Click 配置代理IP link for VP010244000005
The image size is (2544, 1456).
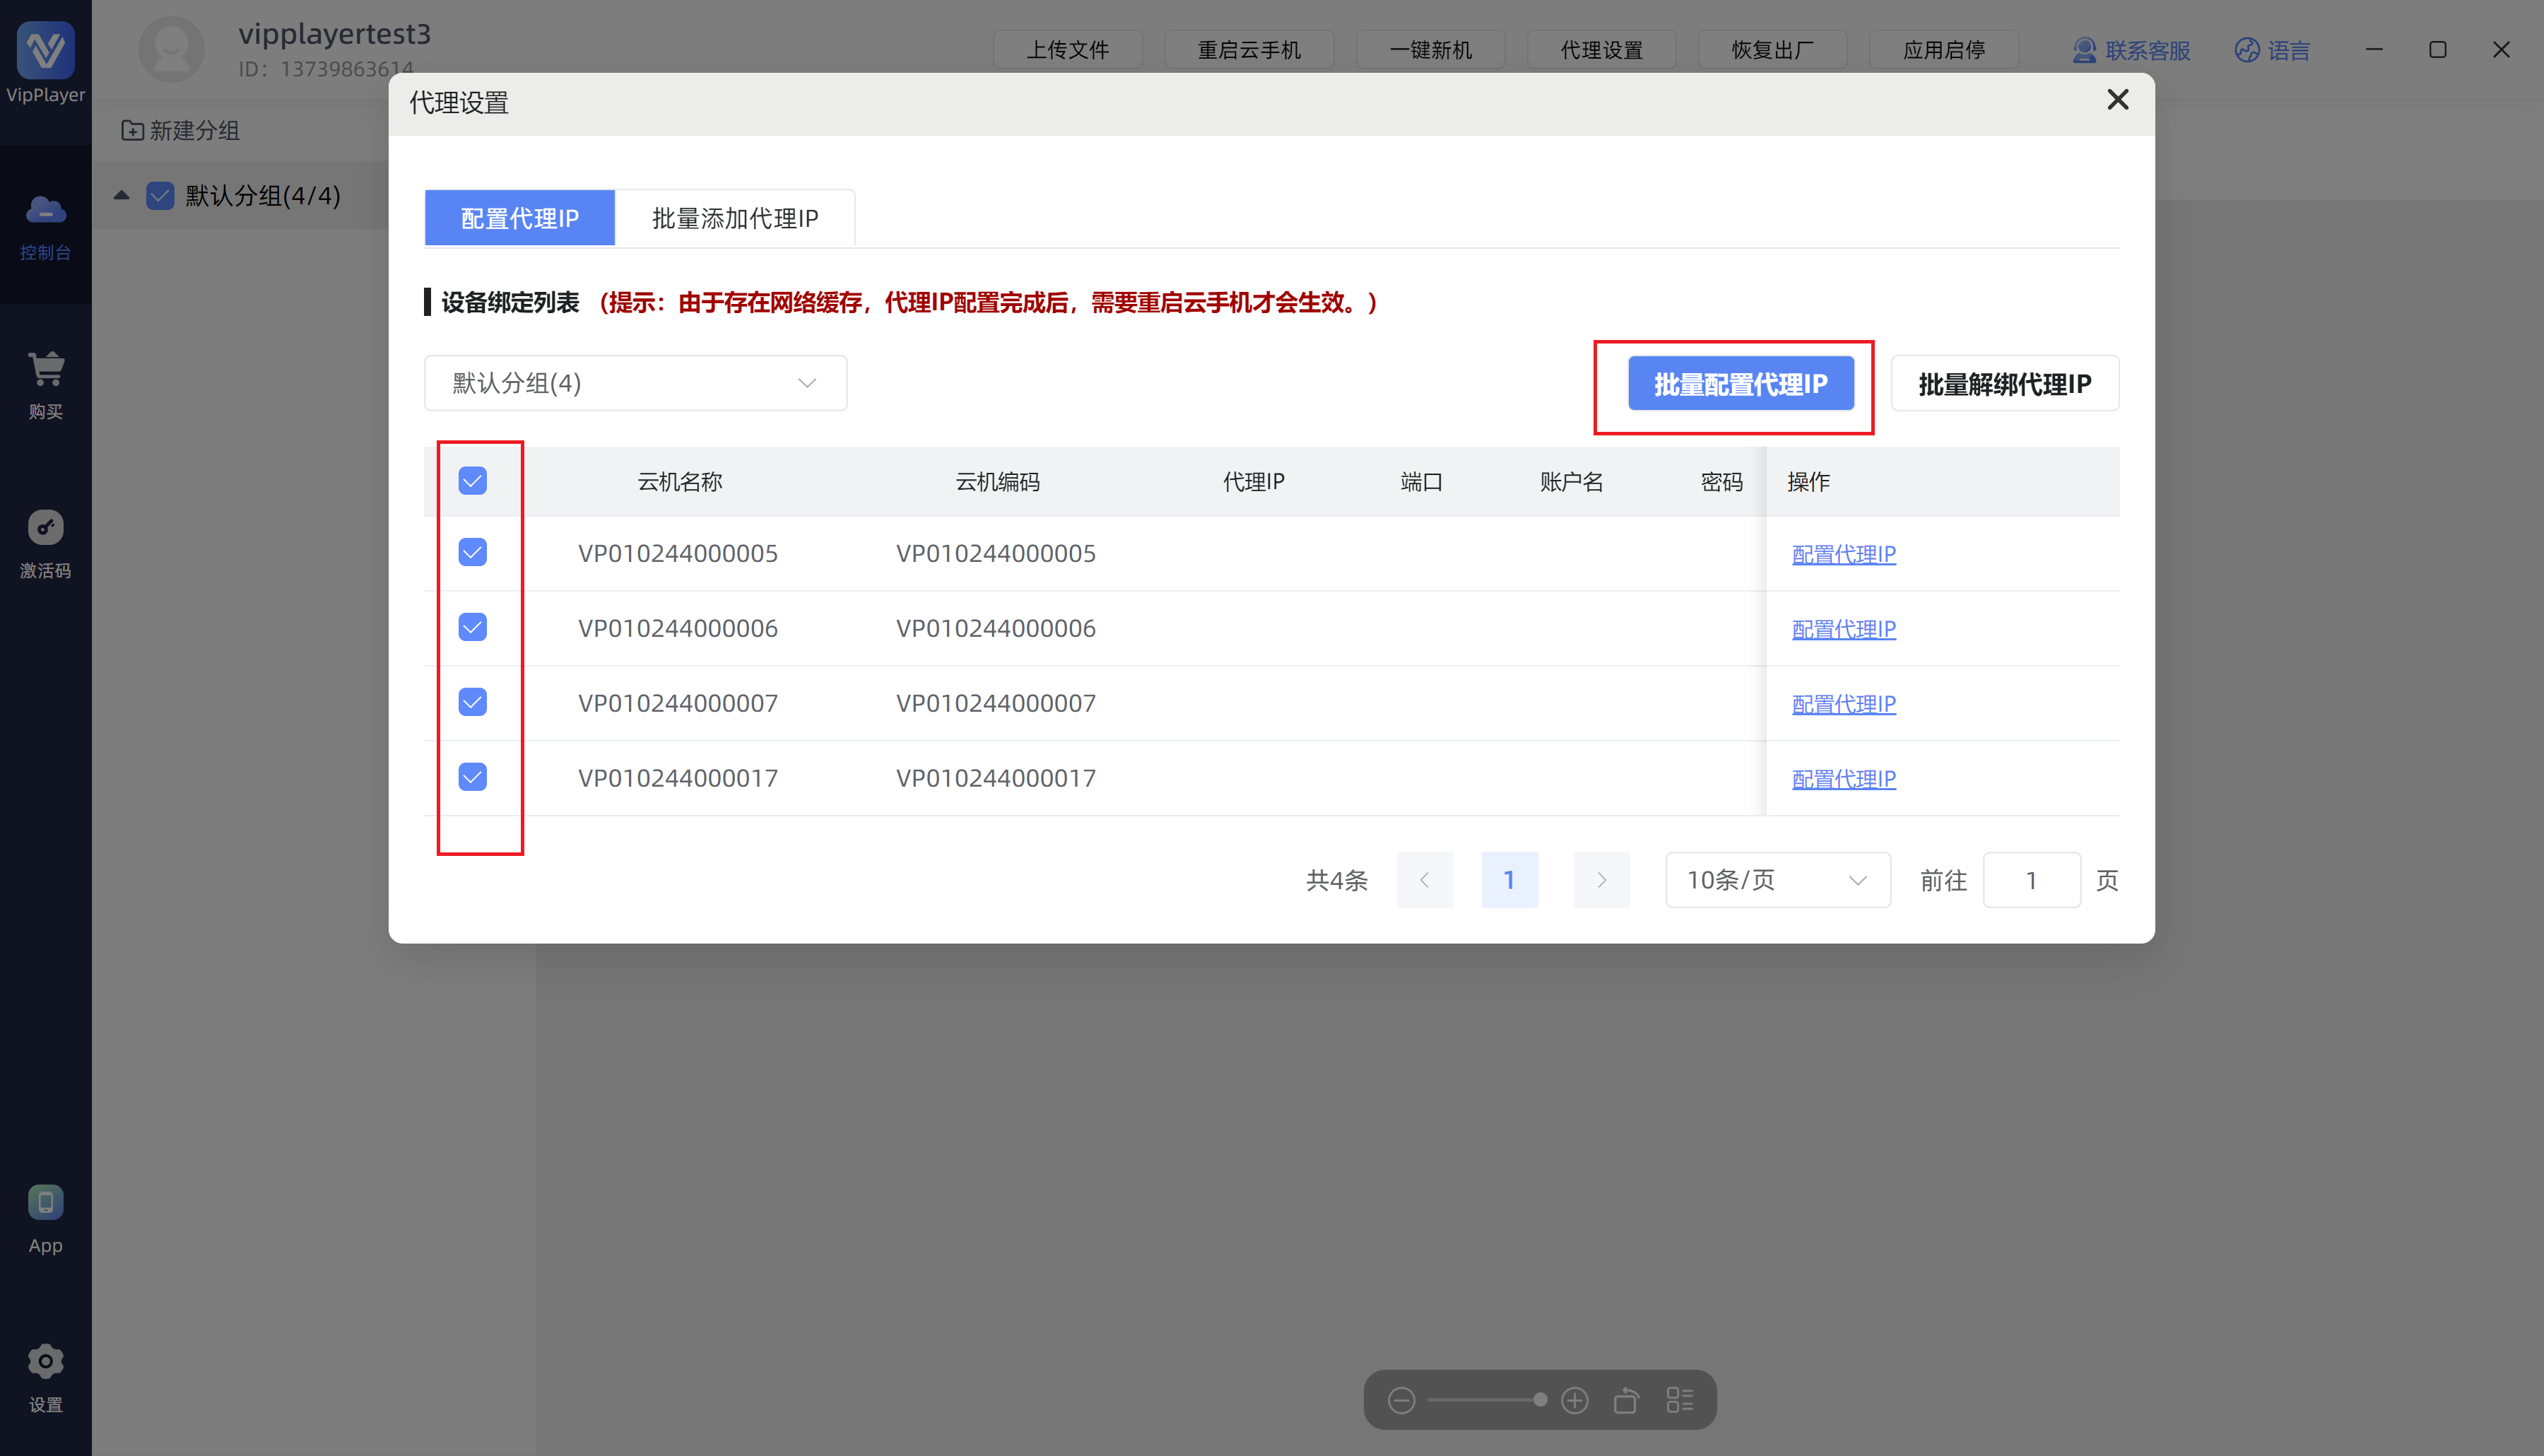tap(1842, 554)
